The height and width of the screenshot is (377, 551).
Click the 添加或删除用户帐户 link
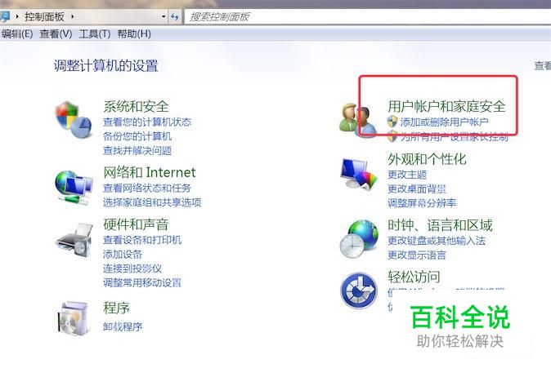coord(444,122)
